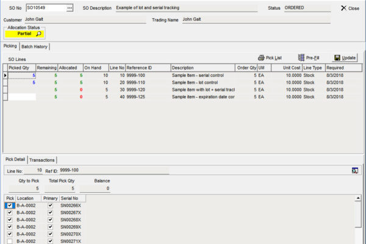Viewport: 366px width, 244px height.
Task: Toggle Pick checkbox for serial SN00267X
Action: pyautogui.click(x=10, y=213)
